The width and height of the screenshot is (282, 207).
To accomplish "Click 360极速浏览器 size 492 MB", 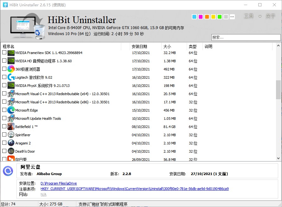I will pos(169,69).
